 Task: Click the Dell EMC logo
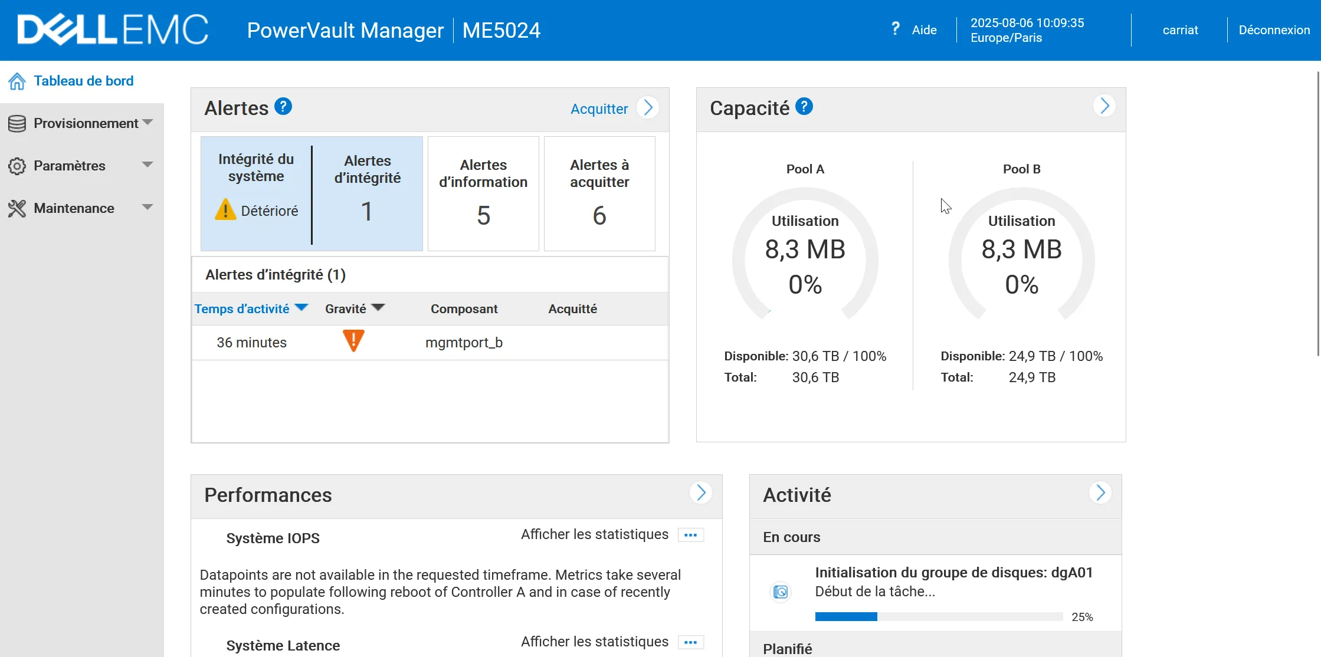pos(113,30)
